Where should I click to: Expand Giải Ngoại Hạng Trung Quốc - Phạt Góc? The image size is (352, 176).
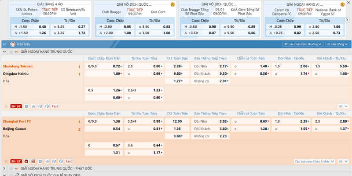pyautogui.click(x=4, y=168)
